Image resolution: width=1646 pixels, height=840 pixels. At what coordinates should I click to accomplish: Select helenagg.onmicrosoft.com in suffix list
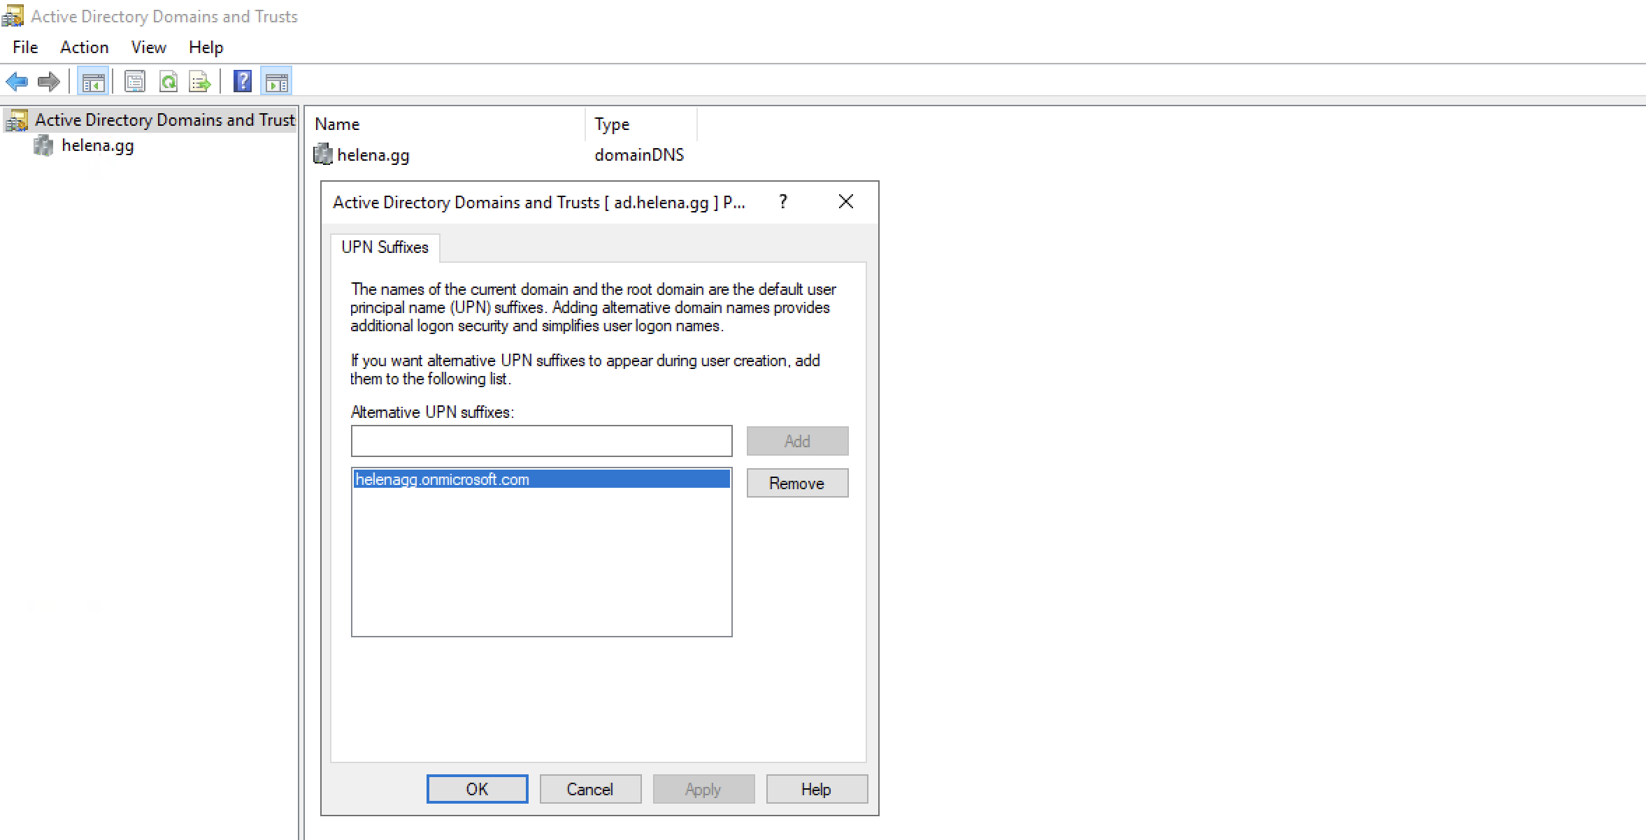[443, 479]
